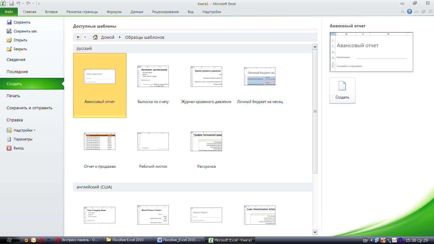
Task: Open the Данные ribbon tab
Action: coord(137,12)
